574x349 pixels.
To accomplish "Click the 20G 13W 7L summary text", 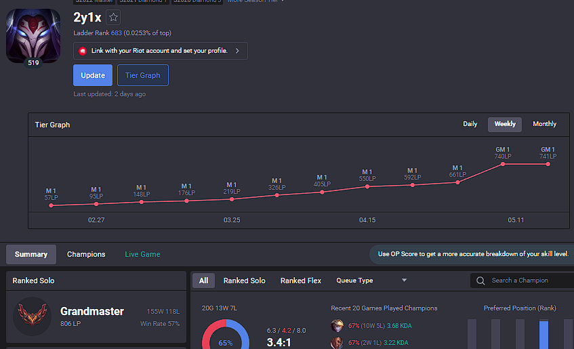I will tap(220, 308).
